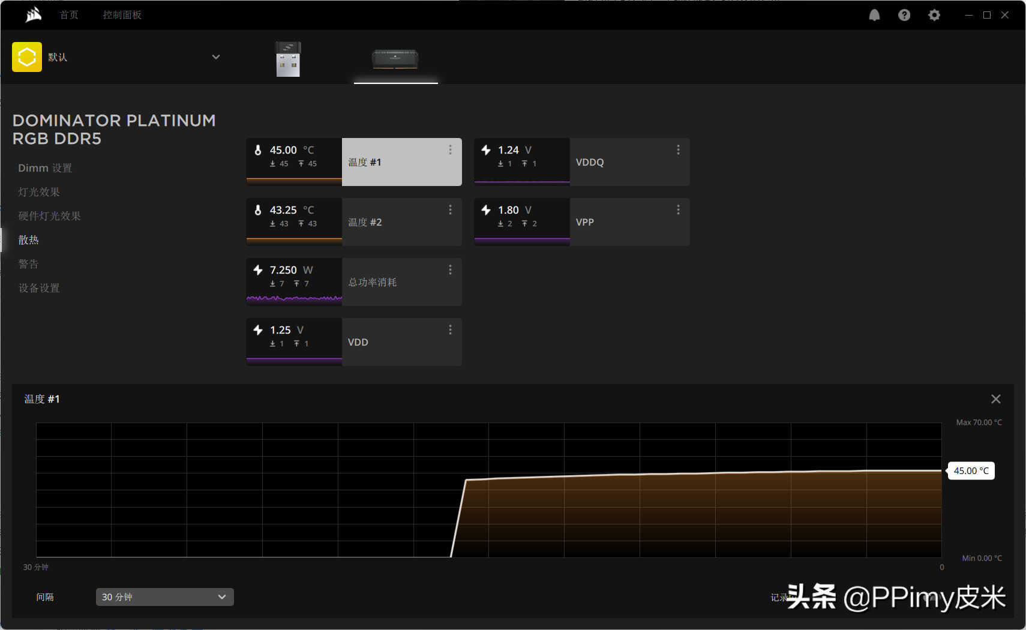Viewport: 1026px width, 630px height.
Task: Select the 温度 #2 sensor card
Action: coord(354,222)
